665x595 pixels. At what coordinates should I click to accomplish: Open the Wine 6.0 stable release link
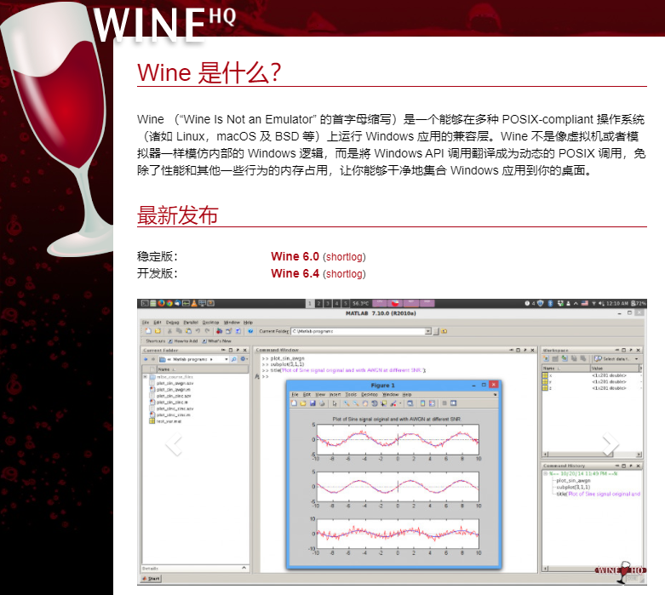(x=295, y=256)
